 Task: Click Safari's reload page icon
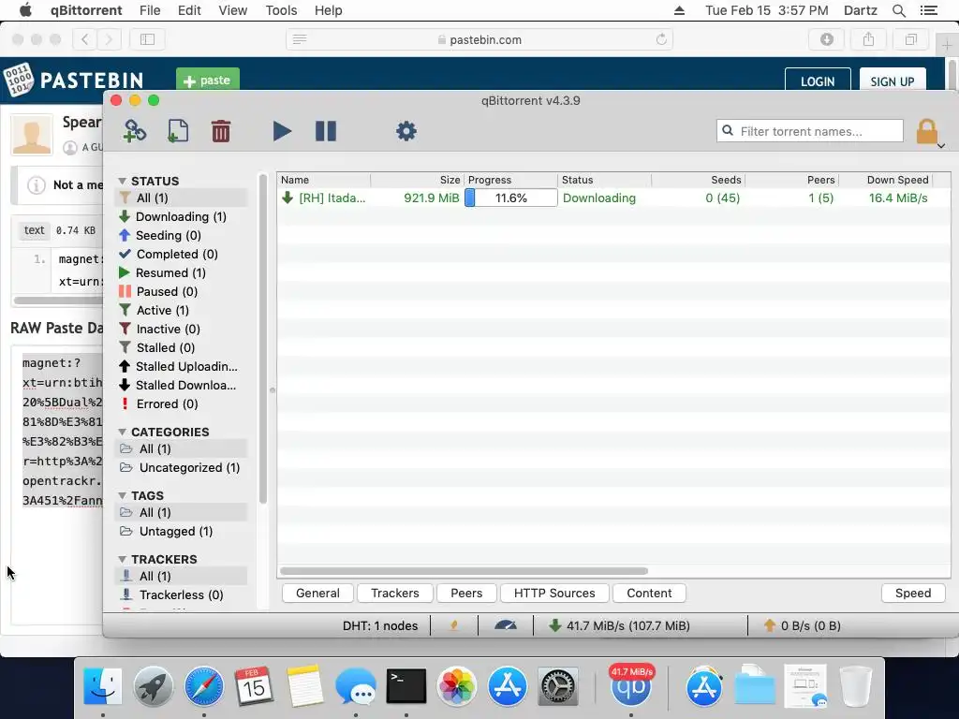coord(661,39)
